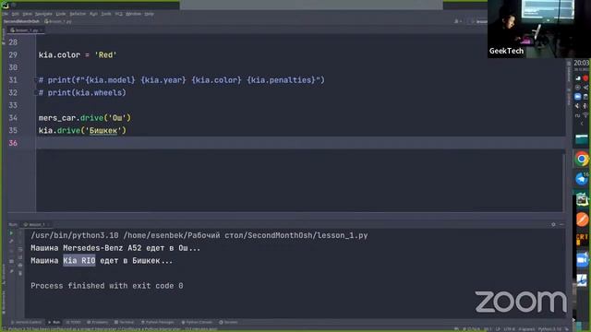This screenshot has height=332, width=591.
Task: Open Google Chrome from the dock
Action: click(x=582, y=159)
